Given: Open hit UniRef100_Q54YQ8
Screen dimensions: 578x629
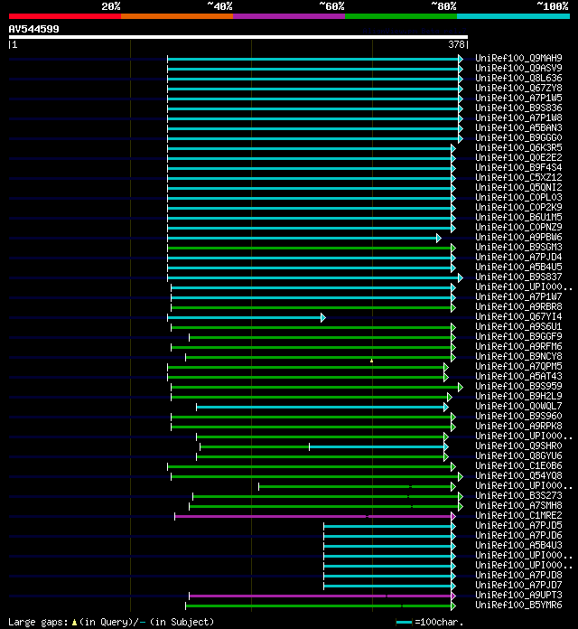Looking at the screenshot, I should click(518, 475).
